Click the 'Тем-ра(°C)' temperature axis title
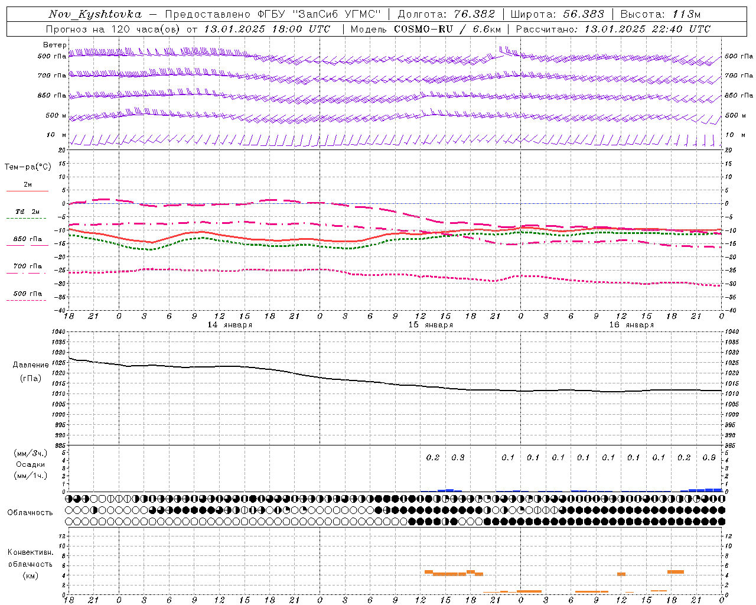The width and height of the screenshot is (756, 605). click(28, 167)
